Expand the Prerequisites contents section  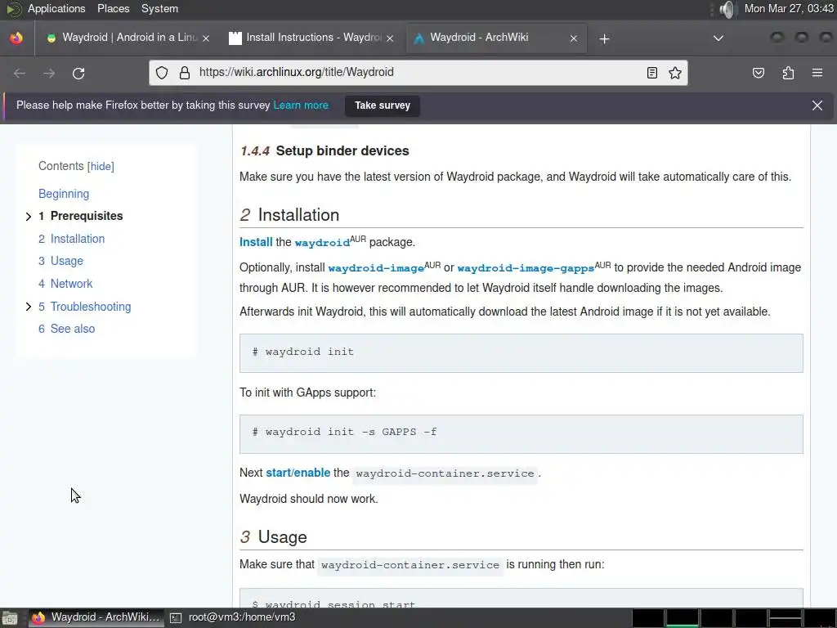coord(29,216)
